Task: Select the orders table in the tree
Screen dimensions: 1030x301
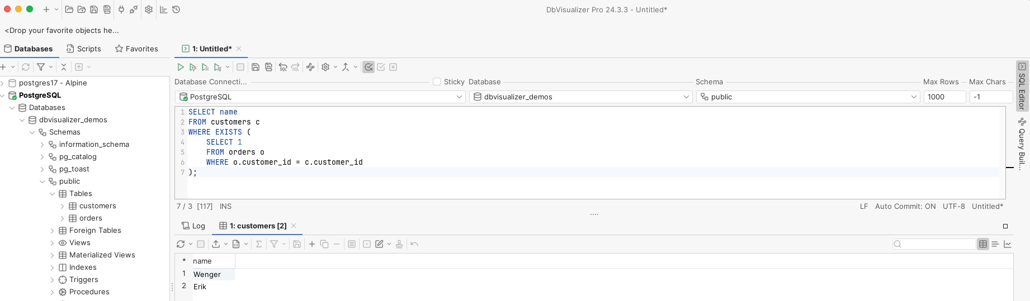Action: click(x=90, y=218)
